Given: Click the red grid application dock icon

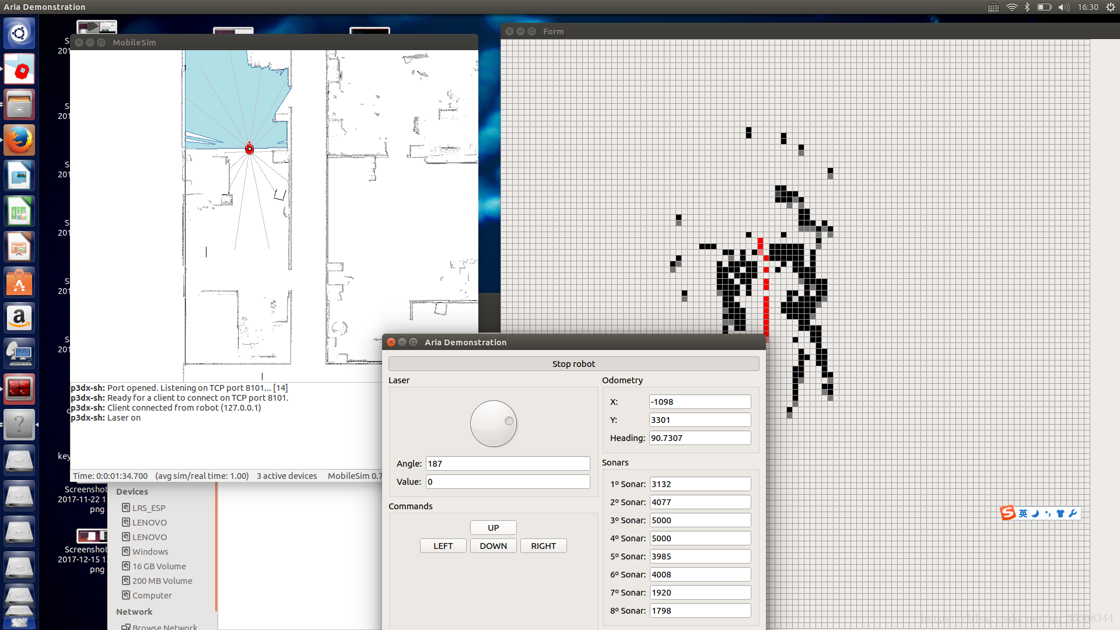Looking at the screenshot, I should (x=19, y=390).
